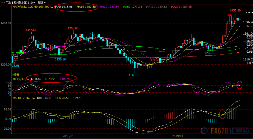
Task: Open the 周线 period dropdown
Action: (42, 3)
